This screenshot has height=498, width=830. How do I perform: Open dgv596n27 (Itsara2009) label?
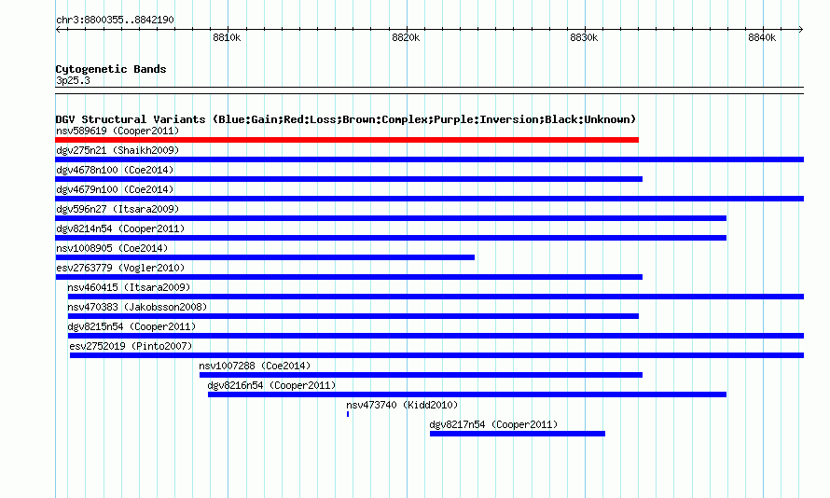point(118,209)
